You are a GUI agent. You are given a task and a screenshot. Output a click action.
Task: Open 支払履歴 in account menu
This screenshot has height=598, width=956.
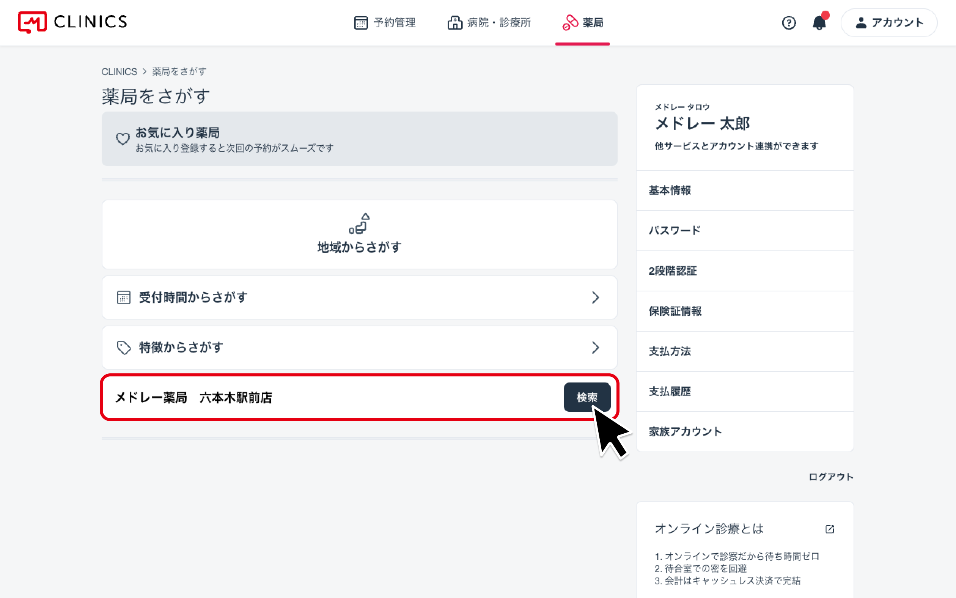click(745, 392)
